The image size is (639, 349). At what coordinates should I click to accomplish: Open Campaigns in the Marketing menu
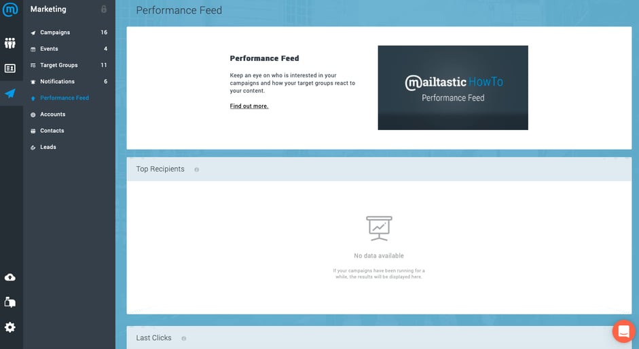click(55, 33)
